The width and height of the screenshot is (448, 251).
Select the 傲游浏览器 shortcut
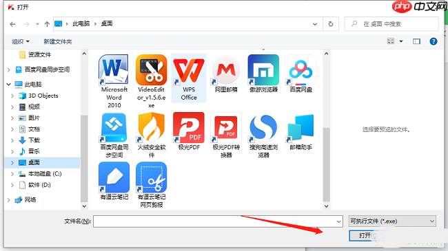click(x=263, y=74)
